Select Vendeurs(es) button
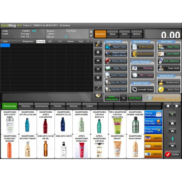This screenshot has height=182, width=182. (169, 82)
